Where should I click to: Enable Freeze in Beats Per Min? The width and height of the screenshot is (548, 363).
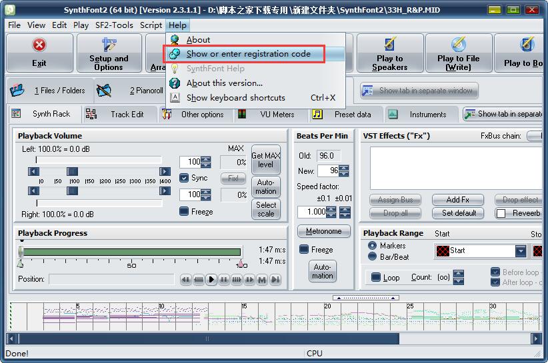pos(304,249)
